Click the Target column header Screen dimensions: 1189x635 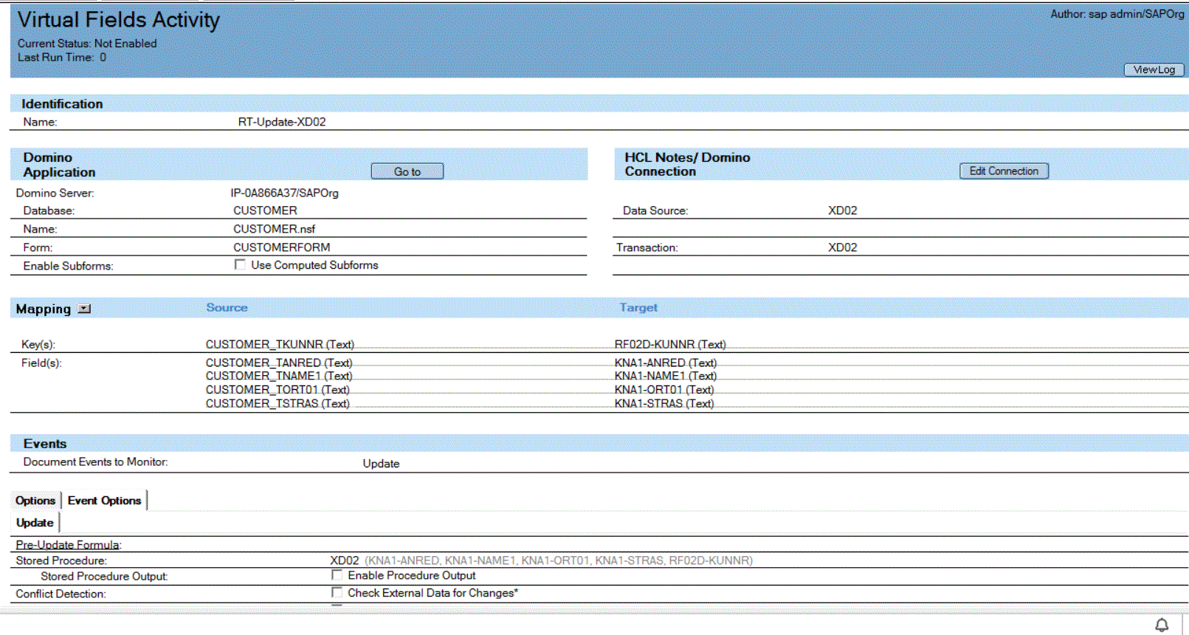638,307
